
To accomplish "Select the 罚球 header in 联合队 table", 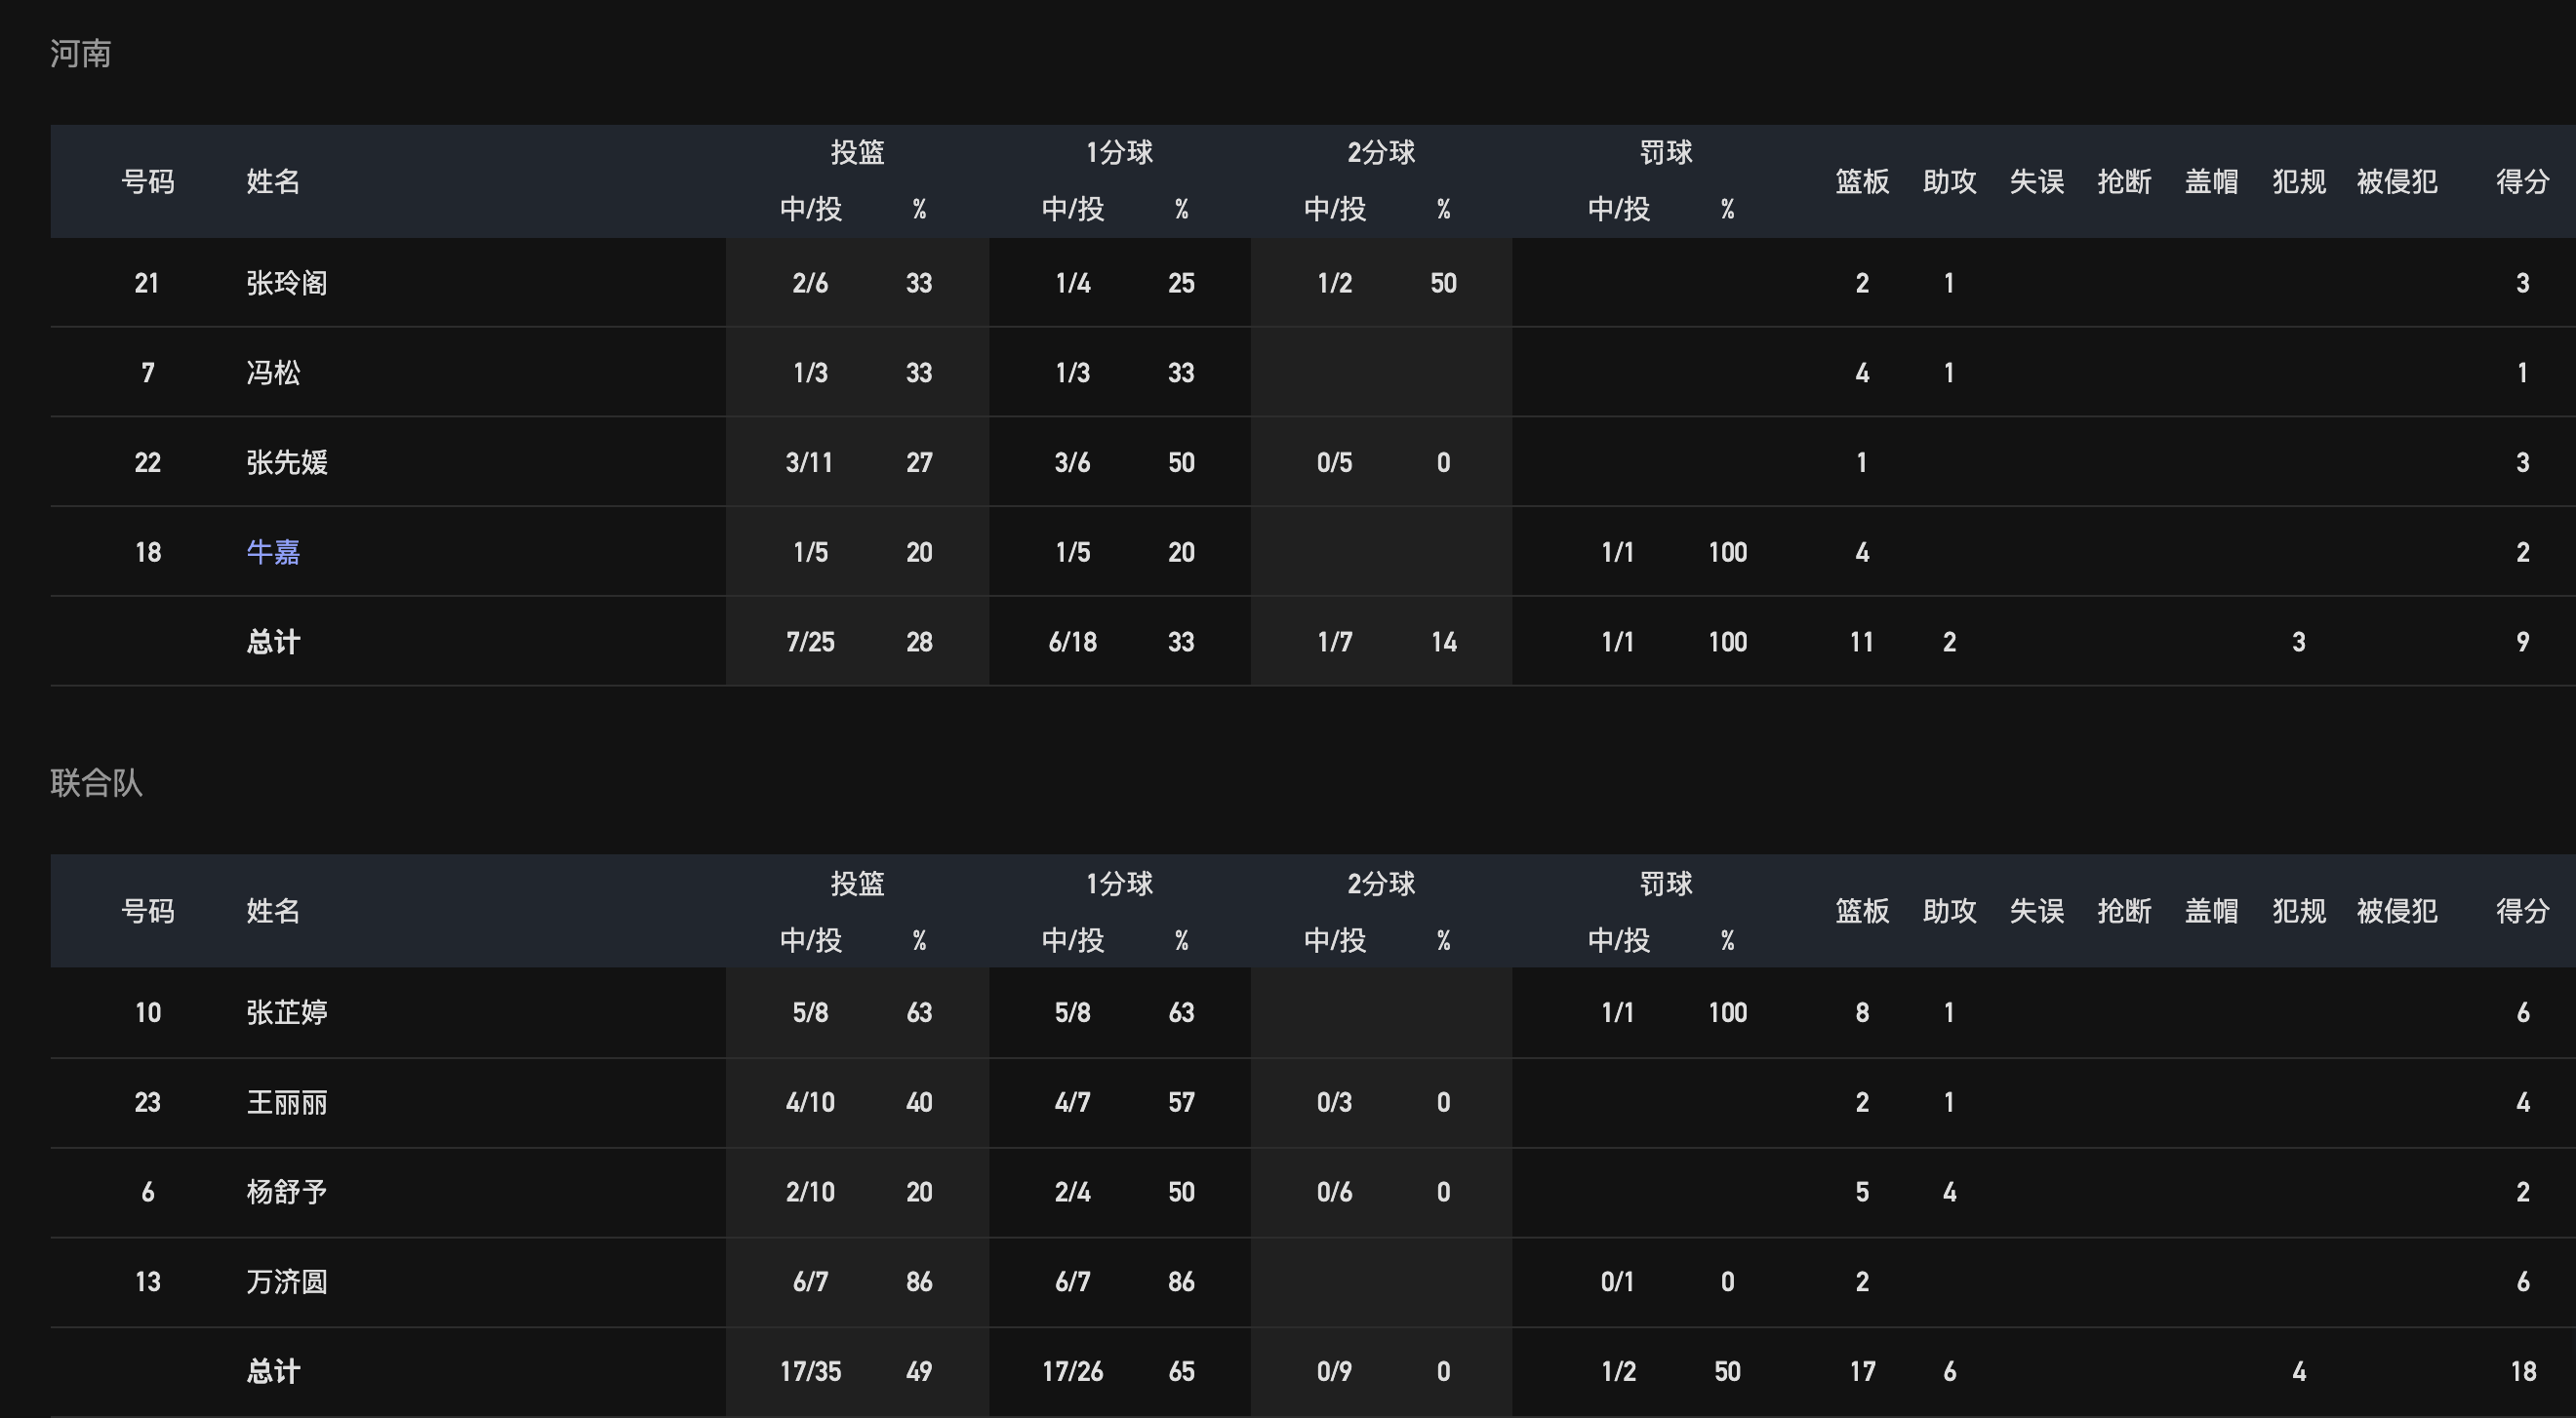I will (x=1666, y=884).
